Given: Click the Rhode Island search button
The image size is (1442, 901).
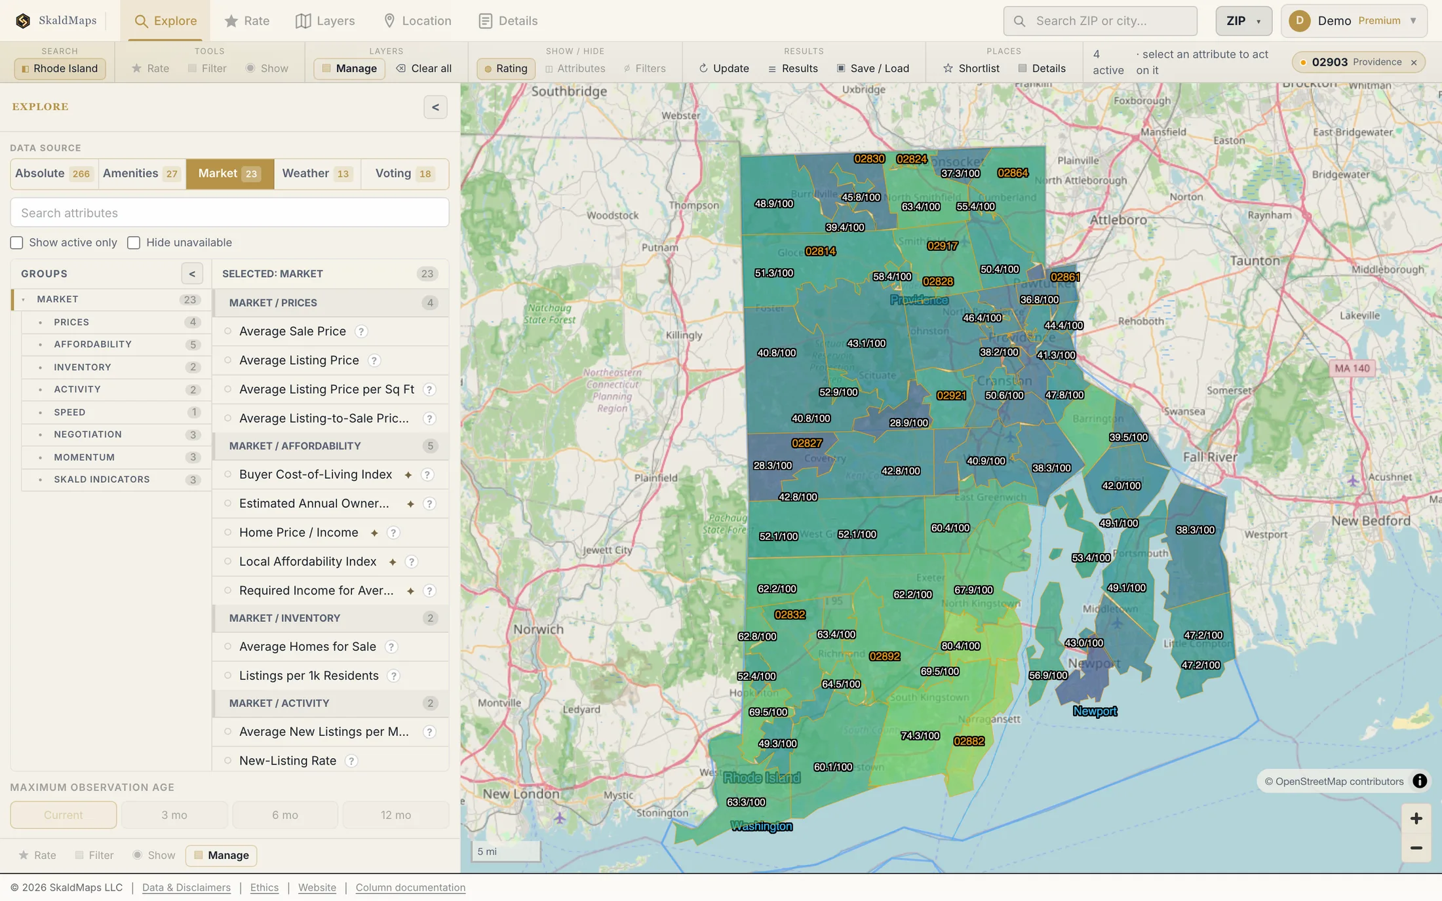Looking at the screenshot, I should pos(60,68).
